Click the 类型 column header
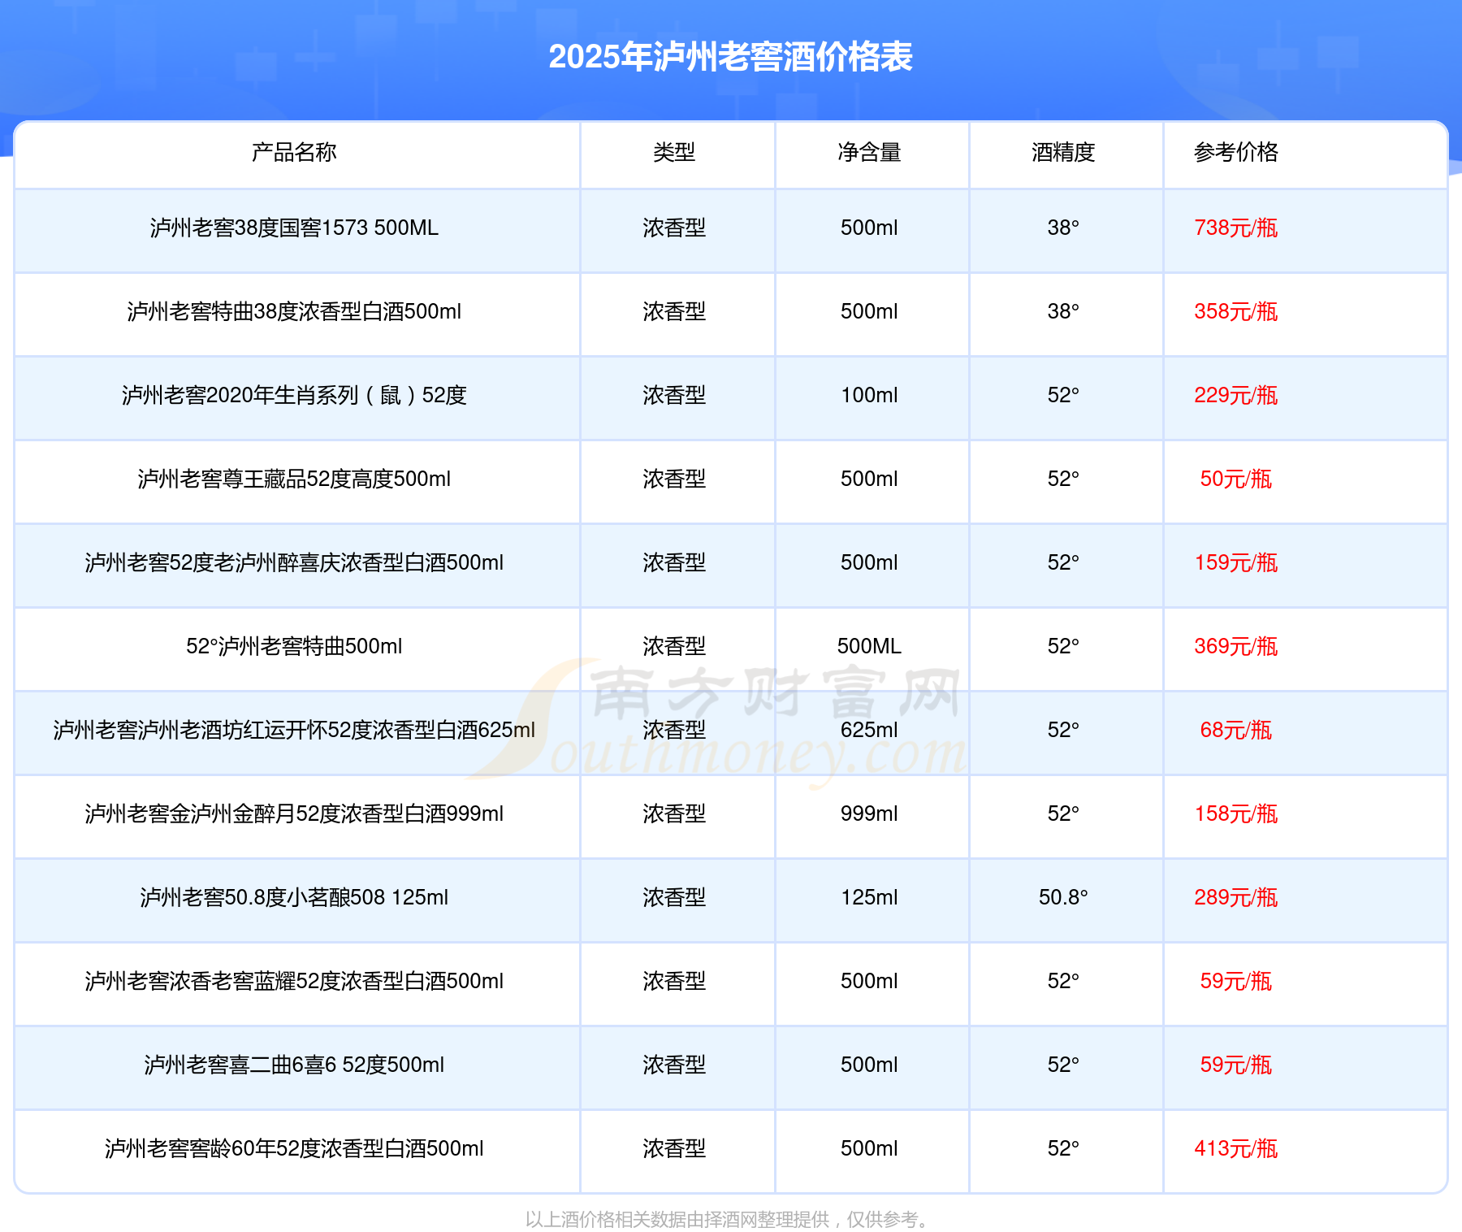Image resolution: width=1462 pixels, height=1232 pixels. click(674, 152)
